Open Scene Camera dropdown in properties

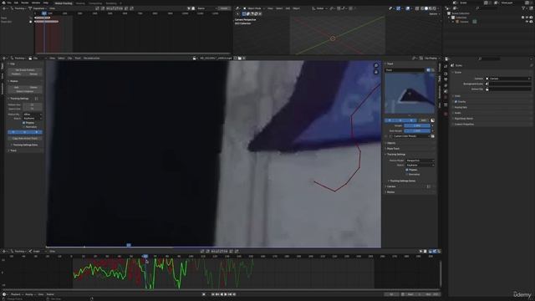[508, 79]
